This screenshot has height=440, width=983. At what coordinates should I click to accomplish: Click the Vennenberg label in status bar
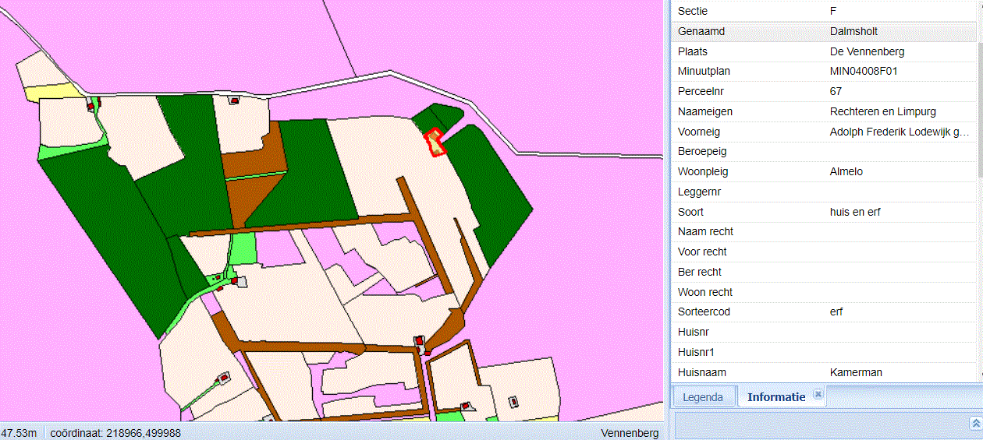point(630,433)
